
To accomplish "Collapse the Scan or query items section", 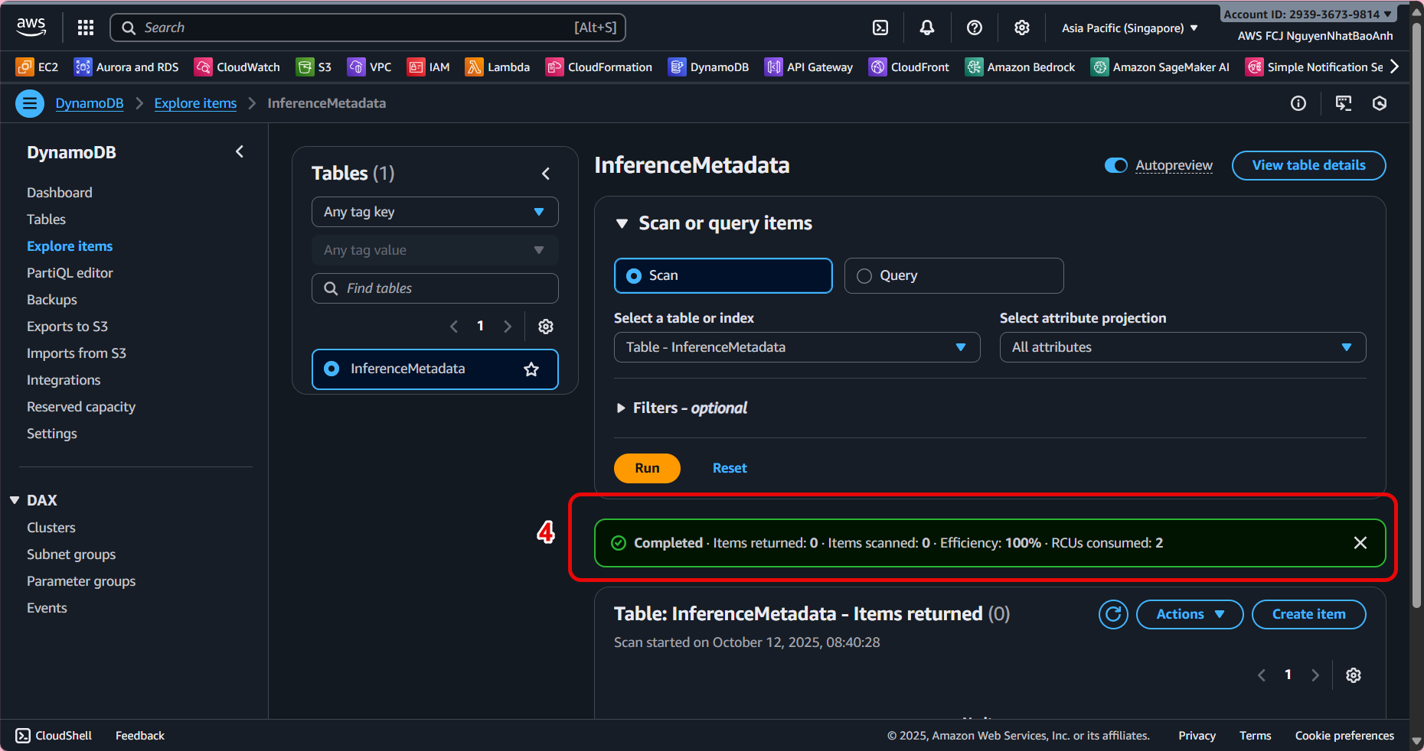I will tap(622, 223).
